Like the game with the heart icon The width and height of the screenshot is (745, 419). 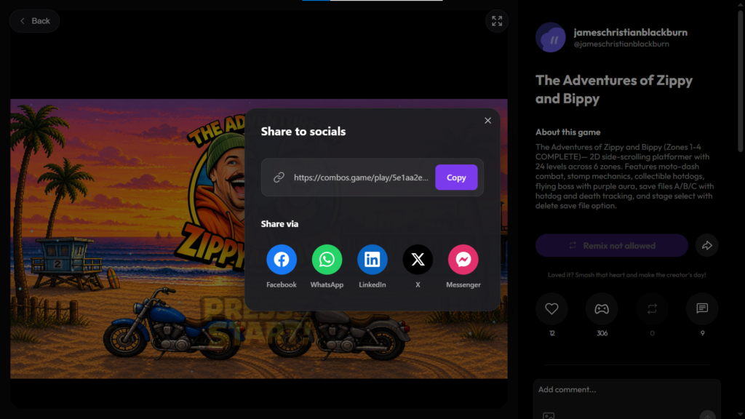[551, 308]
